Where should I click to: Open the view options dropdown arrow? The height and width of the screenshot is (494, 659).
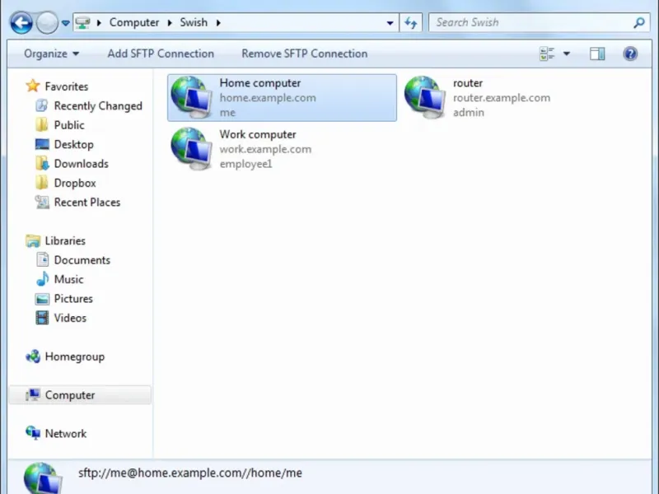567,54
